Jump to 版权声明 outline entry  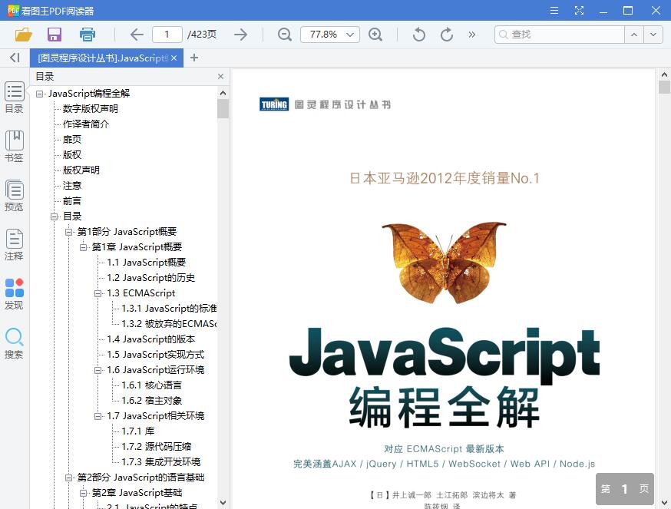click(x=81, y=170)
